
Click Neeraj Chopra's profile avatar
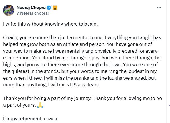(x=8, y=10)
